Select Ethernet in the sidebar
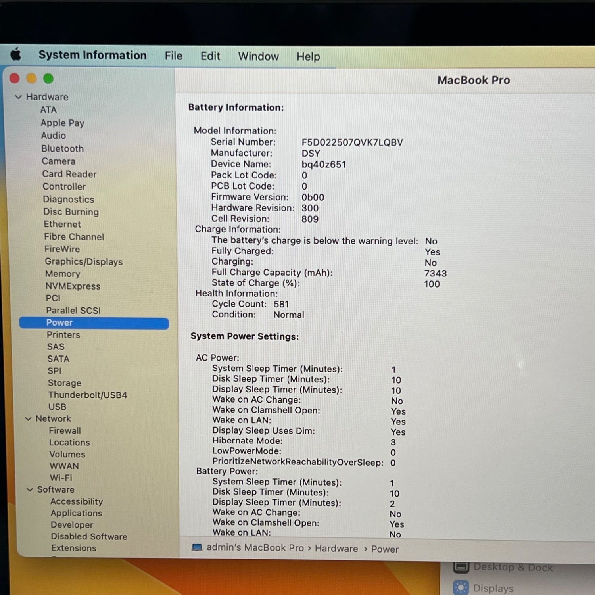Viewport: 595px width, 595px height. (x=62, y=224)
